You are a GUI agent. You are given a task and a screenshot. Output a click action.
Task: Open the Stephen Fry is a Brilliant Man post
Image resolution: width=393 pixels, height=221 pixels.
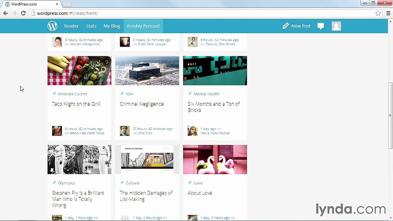[78, 199]
